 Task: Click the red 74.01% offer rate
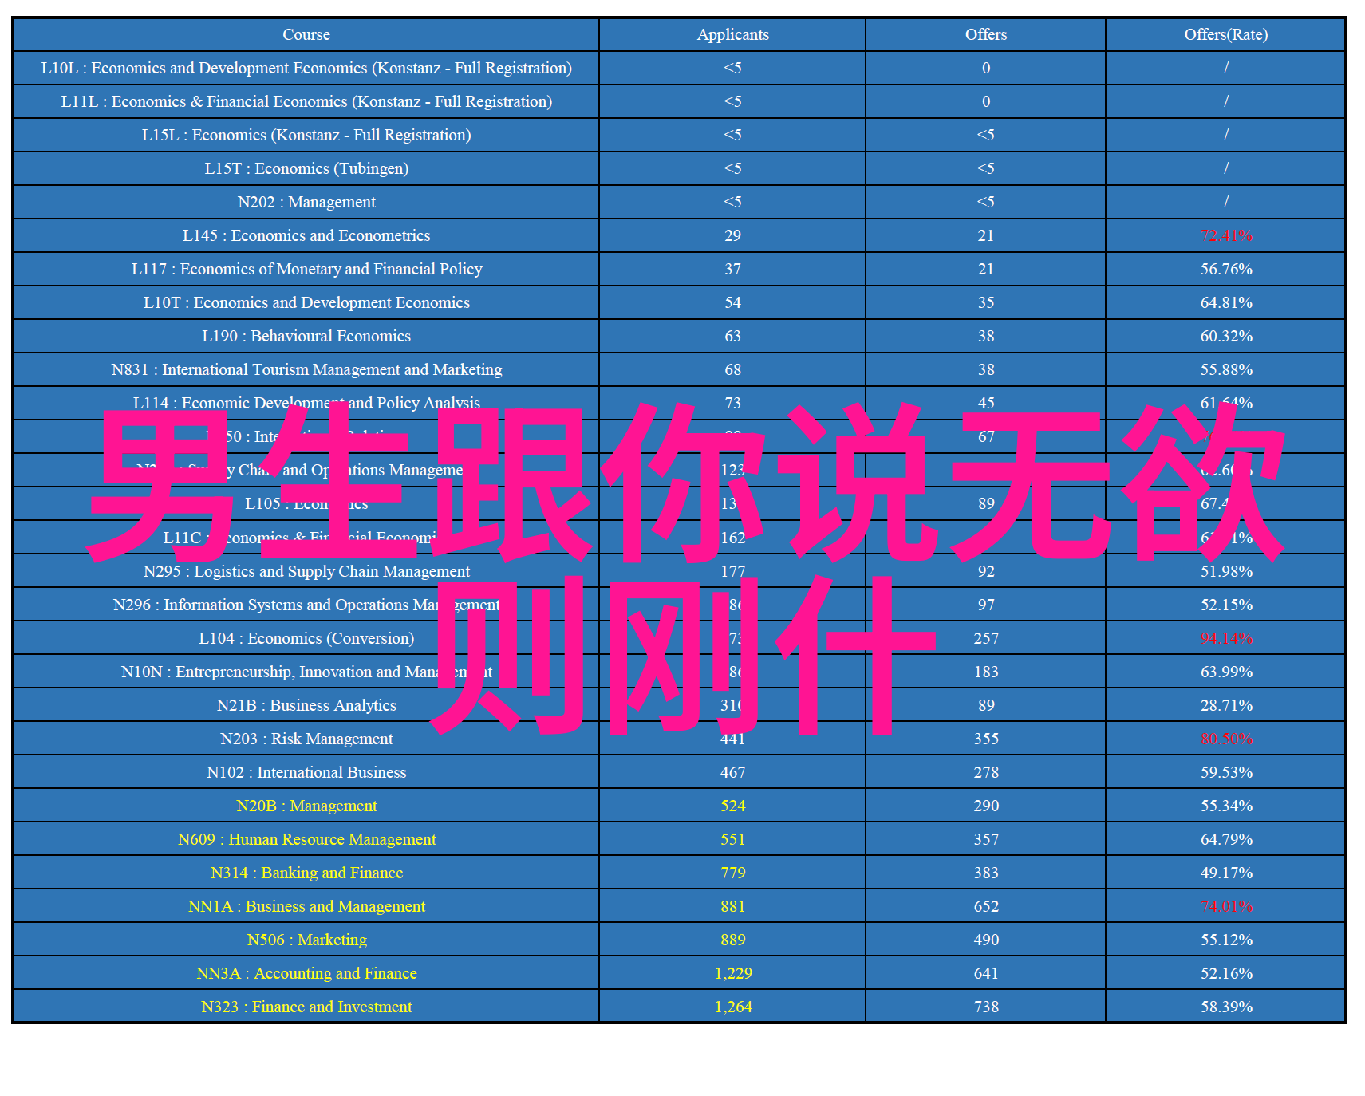1226,906
